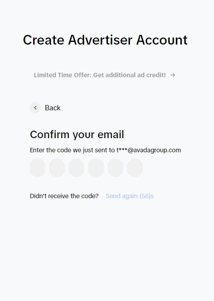214x301 pixels.
Task: Select the first verification code box
Action: coord(38,168)
